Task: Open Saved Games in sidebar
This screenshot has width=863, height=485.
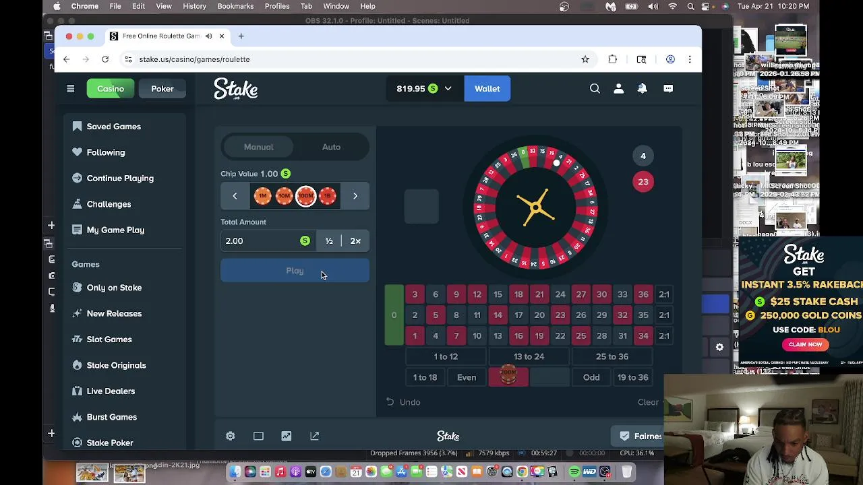Action: pos(113,127)
